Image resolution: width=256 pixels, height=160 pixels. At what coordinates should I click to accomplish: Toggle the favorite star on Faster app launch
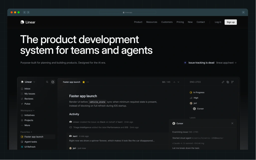pyautogui.click(x=84, y=82)
